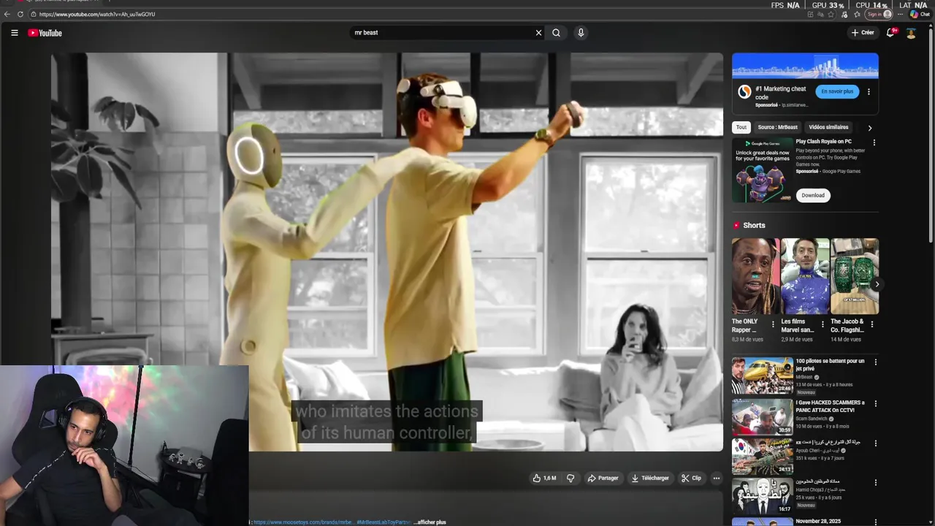The height and width of the screenshot is (526, 935).
Task: Open the browser favorites list icon
Action: coord(857,15)
